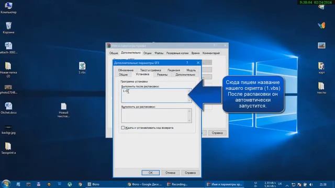Close the Дополнительные параметры SFX dialog

click(x=198, y=63)
